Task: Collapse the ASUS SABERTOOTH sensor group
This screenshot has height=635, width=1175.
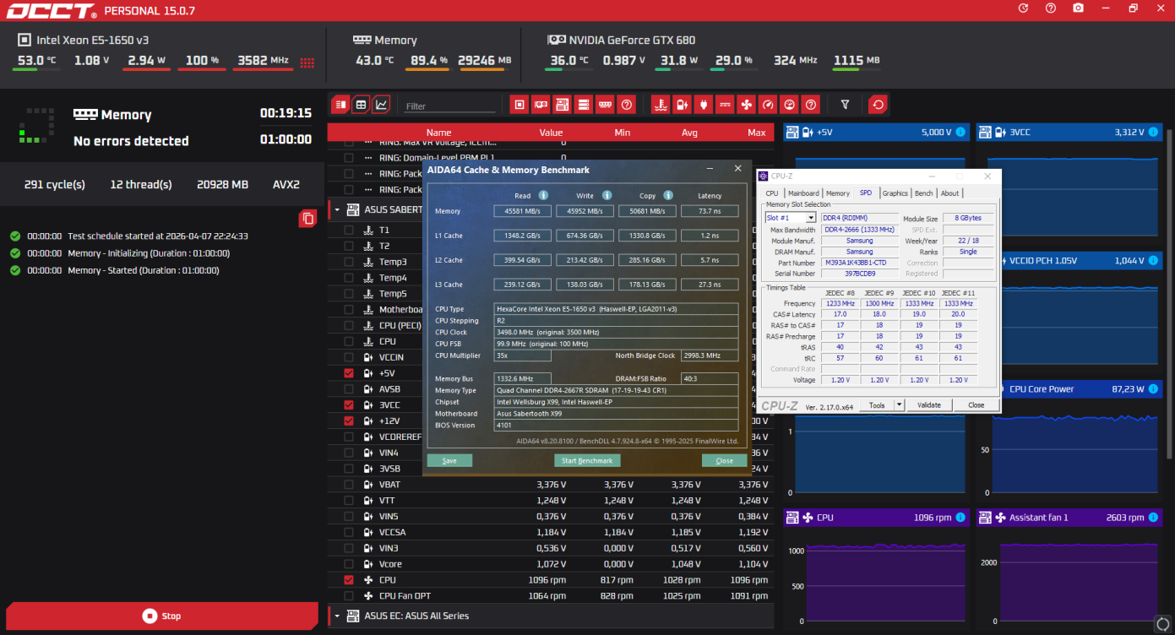Action: coord(337,209)
